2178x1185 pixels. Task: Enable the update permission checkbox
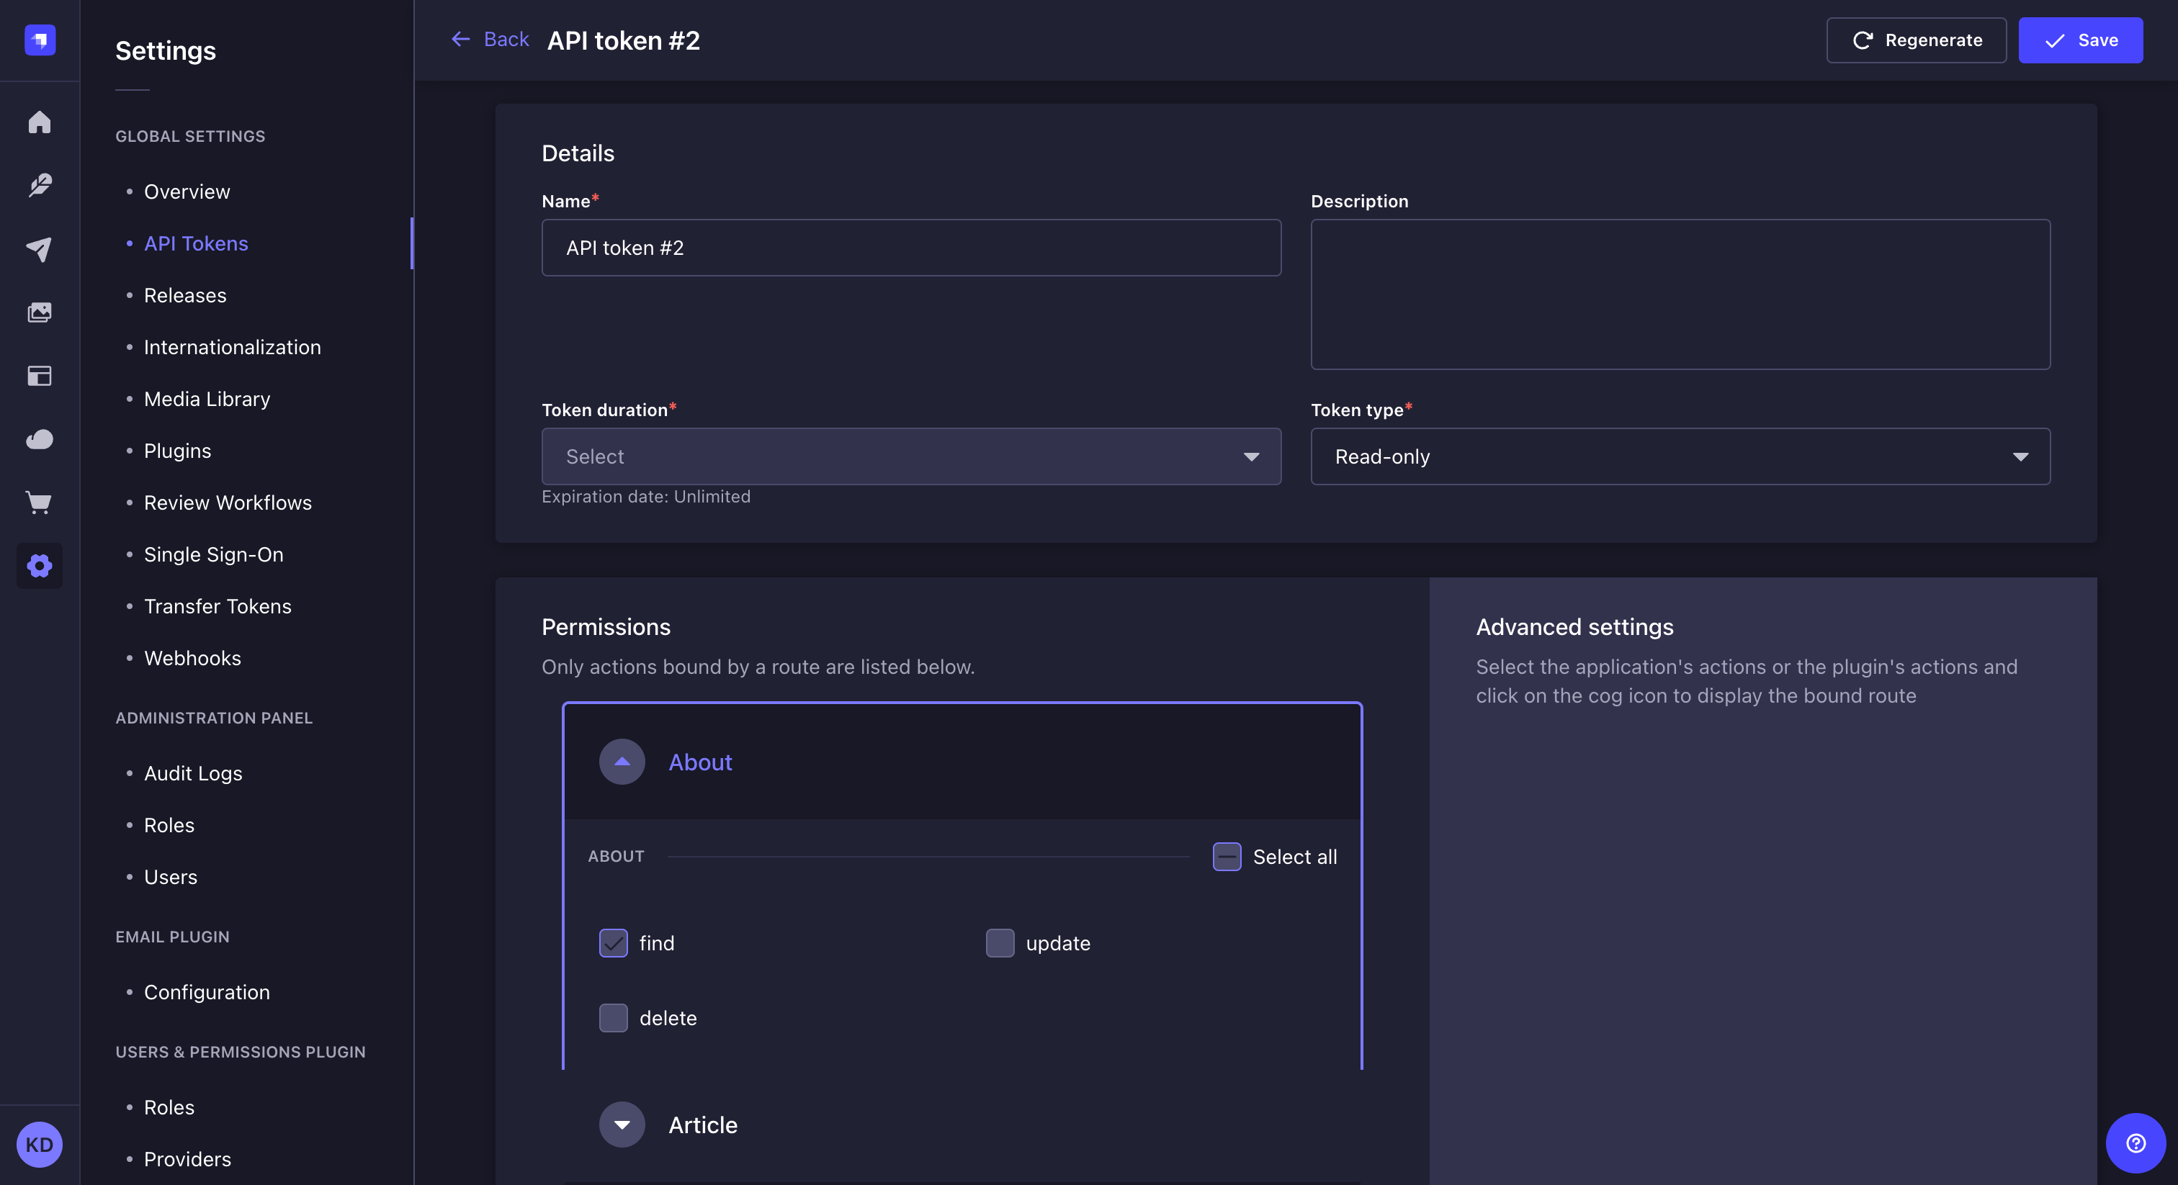click(1000, 943)
